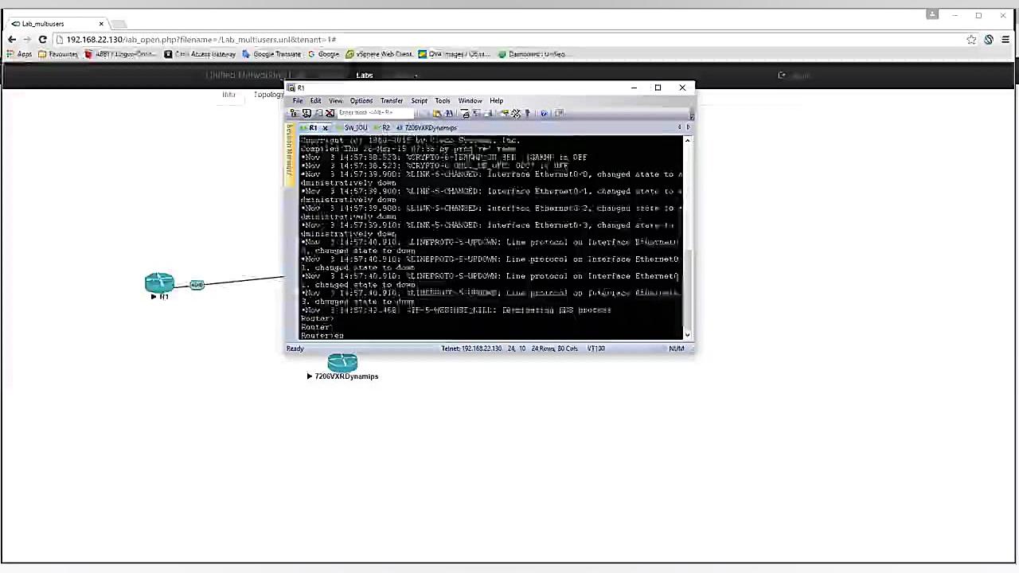Viewport: 1019px width, 573px height.
Task: Open the Window menu
Action: pos(470,101)
